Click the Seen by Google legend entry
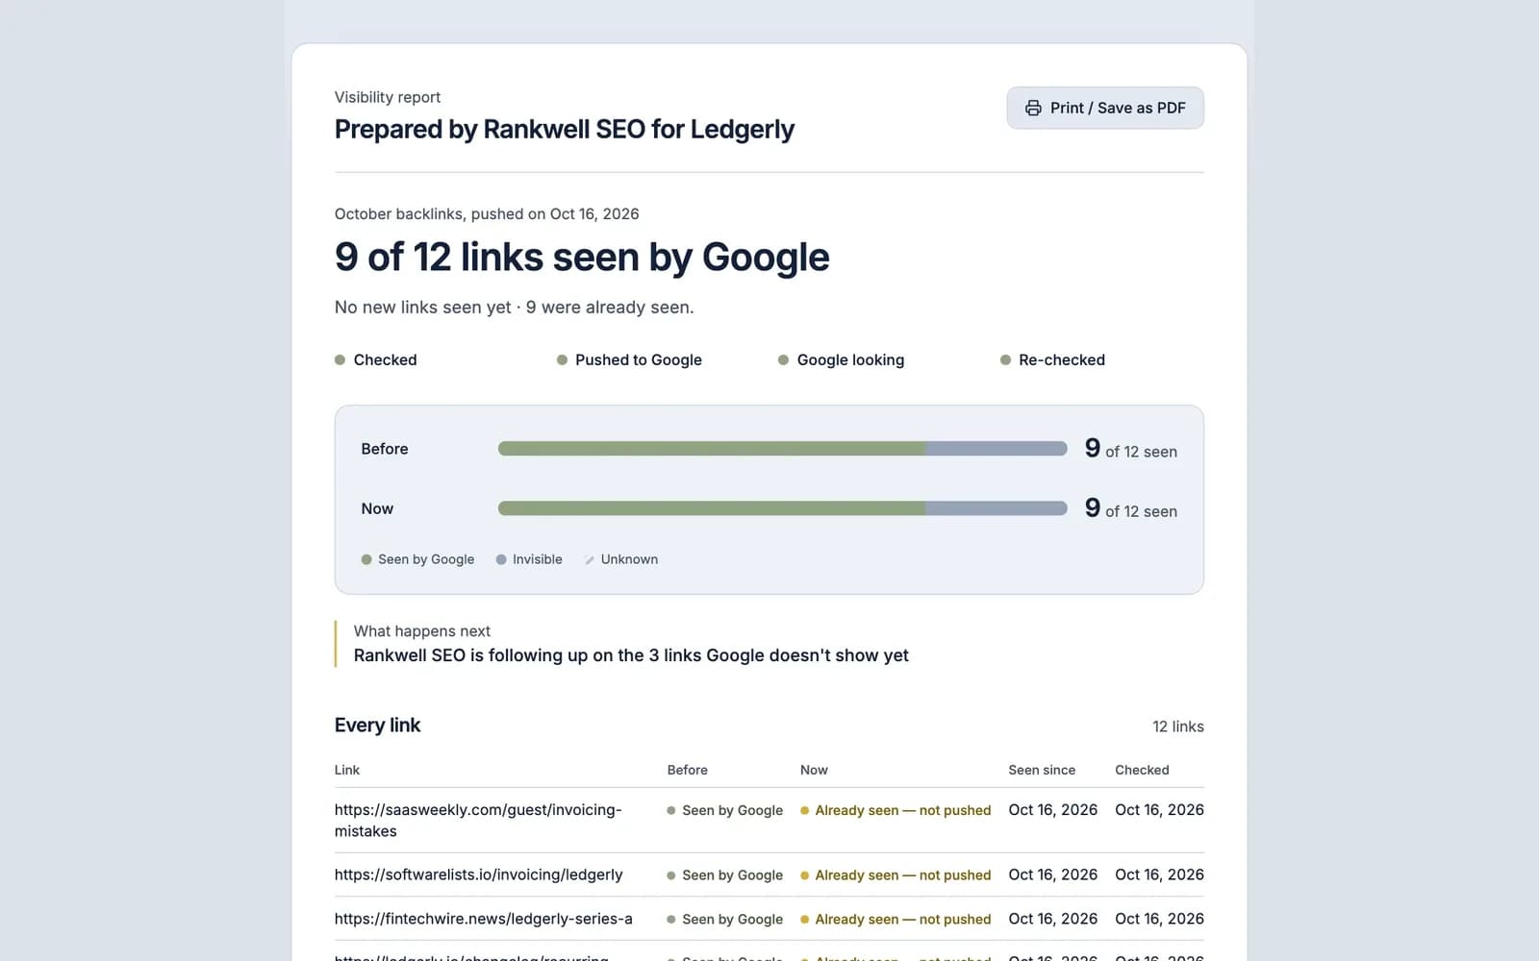The image size is (1539, 961). (417, 559)
